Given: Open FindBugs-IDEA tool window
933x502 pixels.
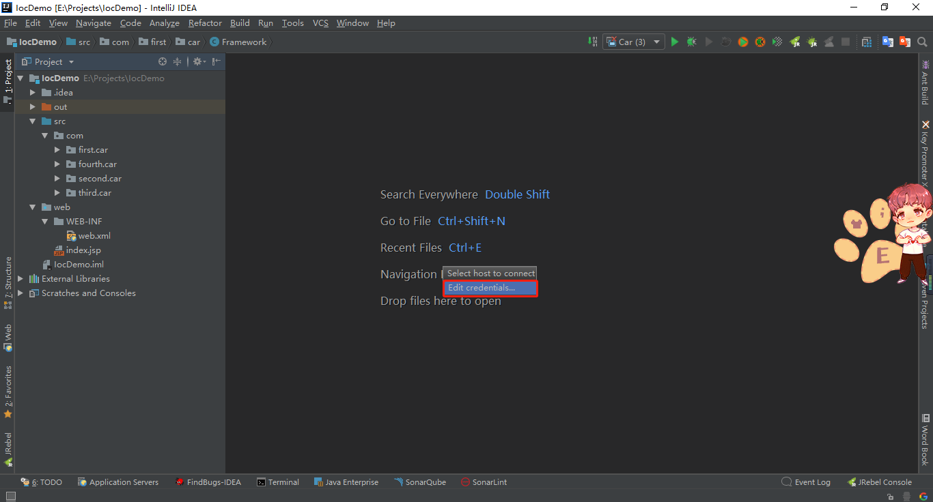Looking at the screenshot, I should (x=208, y=482).
